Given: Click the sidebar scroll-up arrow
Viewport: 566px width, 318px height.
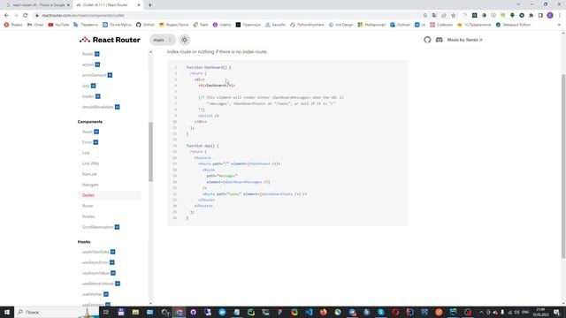Looking at the screenshot, I should coord(150,52).
